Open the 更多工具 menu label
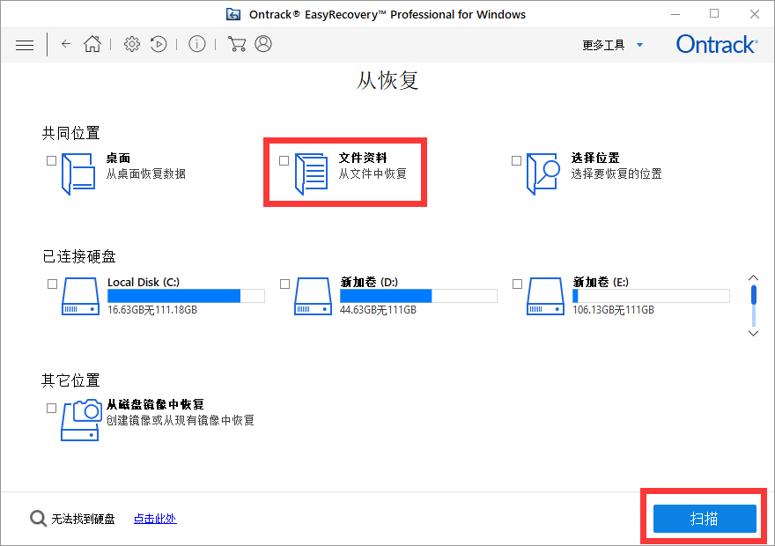 point(603,45)
